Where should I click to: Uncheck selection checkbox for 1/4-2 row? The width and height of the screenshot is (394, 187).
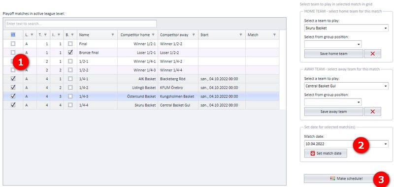click(x=13, y=88)
